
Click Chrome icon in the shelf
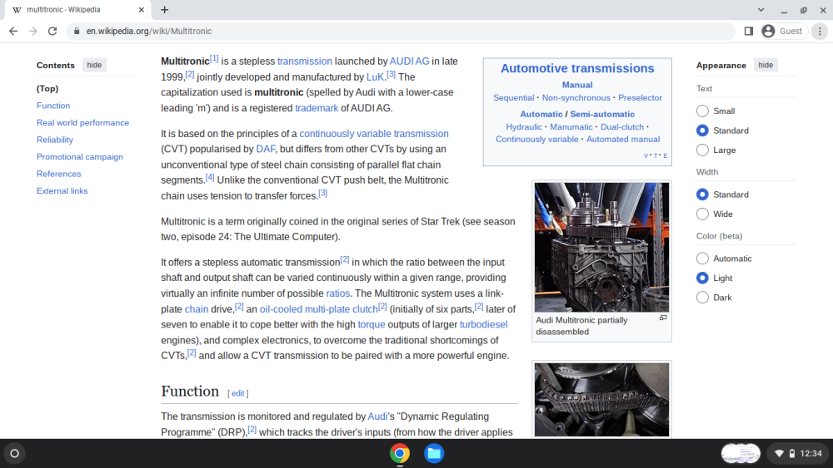pyautogui.click(x=400, y=454)
